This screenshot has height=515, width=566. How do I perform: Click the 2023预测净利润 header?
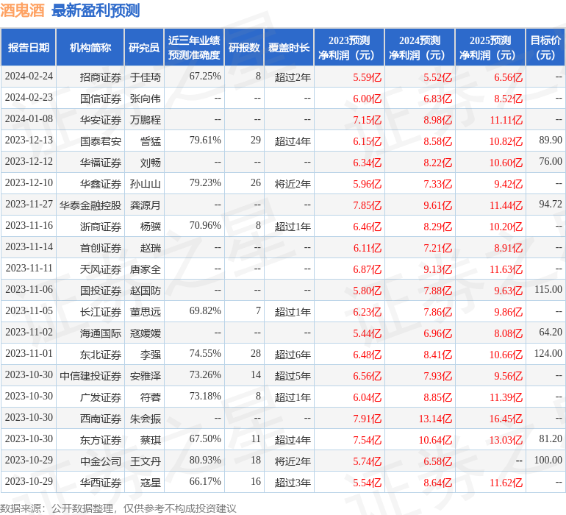(349, 48)
